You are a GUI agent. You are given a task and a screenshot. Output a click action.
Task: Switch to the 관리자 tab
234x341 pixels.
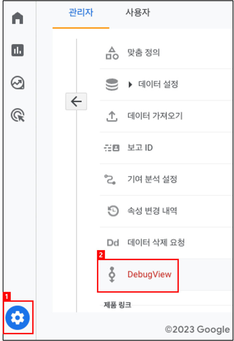(81, 12)
